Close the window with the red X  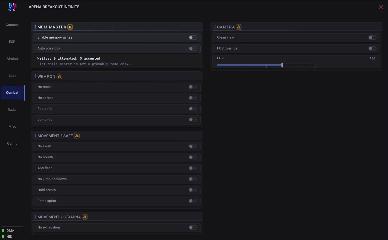[x=381, y=7]
